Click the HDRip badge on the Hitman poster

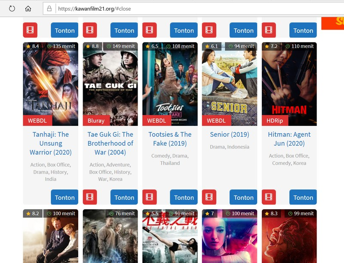pyautogui.click(x=275, y=120)
